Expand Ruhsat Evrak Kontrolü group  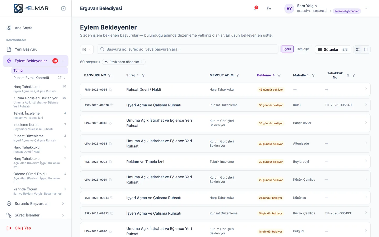pyautogui.click(x=65, y=78)
